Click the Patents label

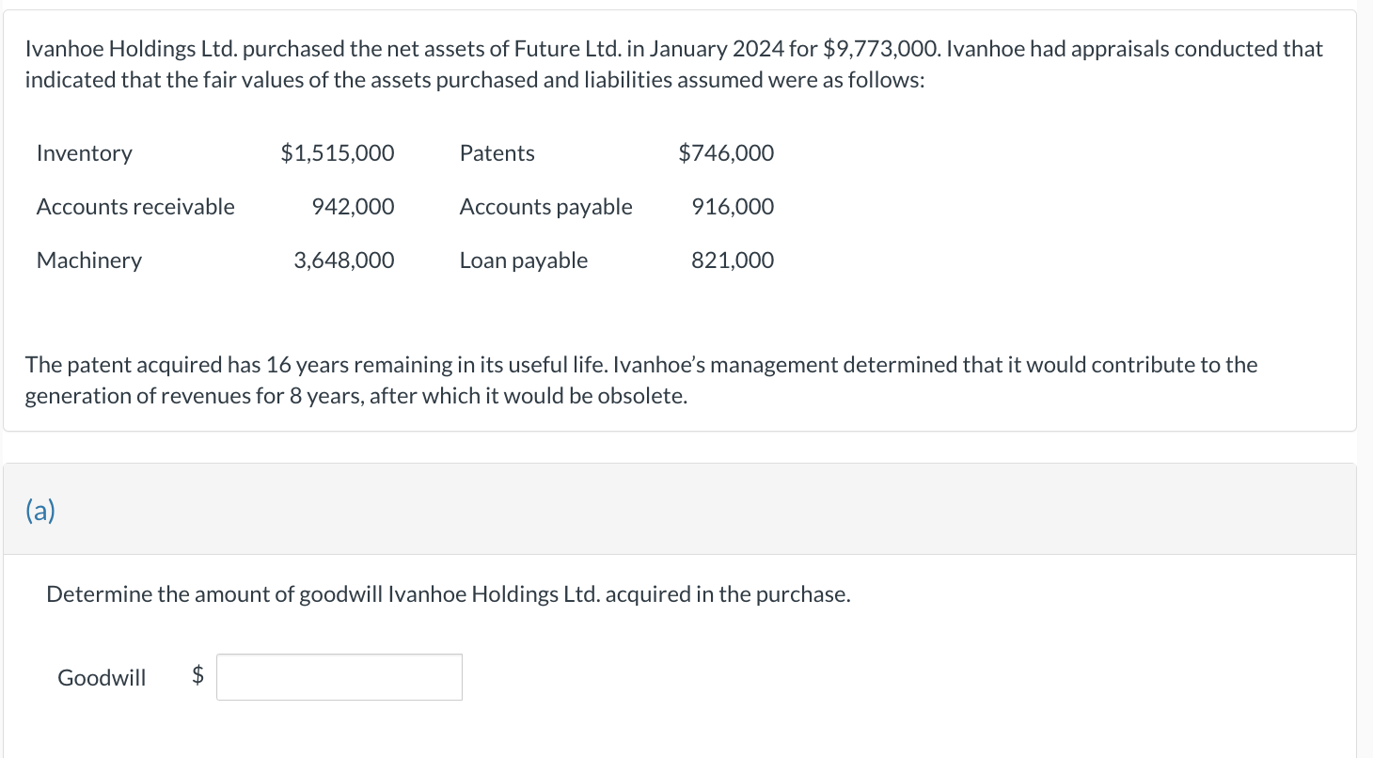pos(497,153)
